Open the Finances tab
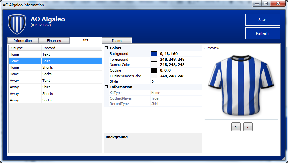The height and width of the screenshot is (163, 288). click(54, 41)
